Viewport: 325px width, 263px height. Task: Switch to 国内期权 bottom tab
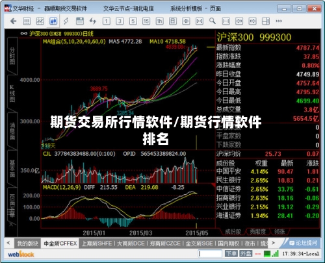point(229,244)
